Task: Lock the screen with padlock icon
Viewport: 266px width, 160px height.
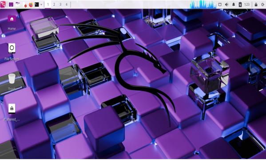Action: click(x=256, y=4)
